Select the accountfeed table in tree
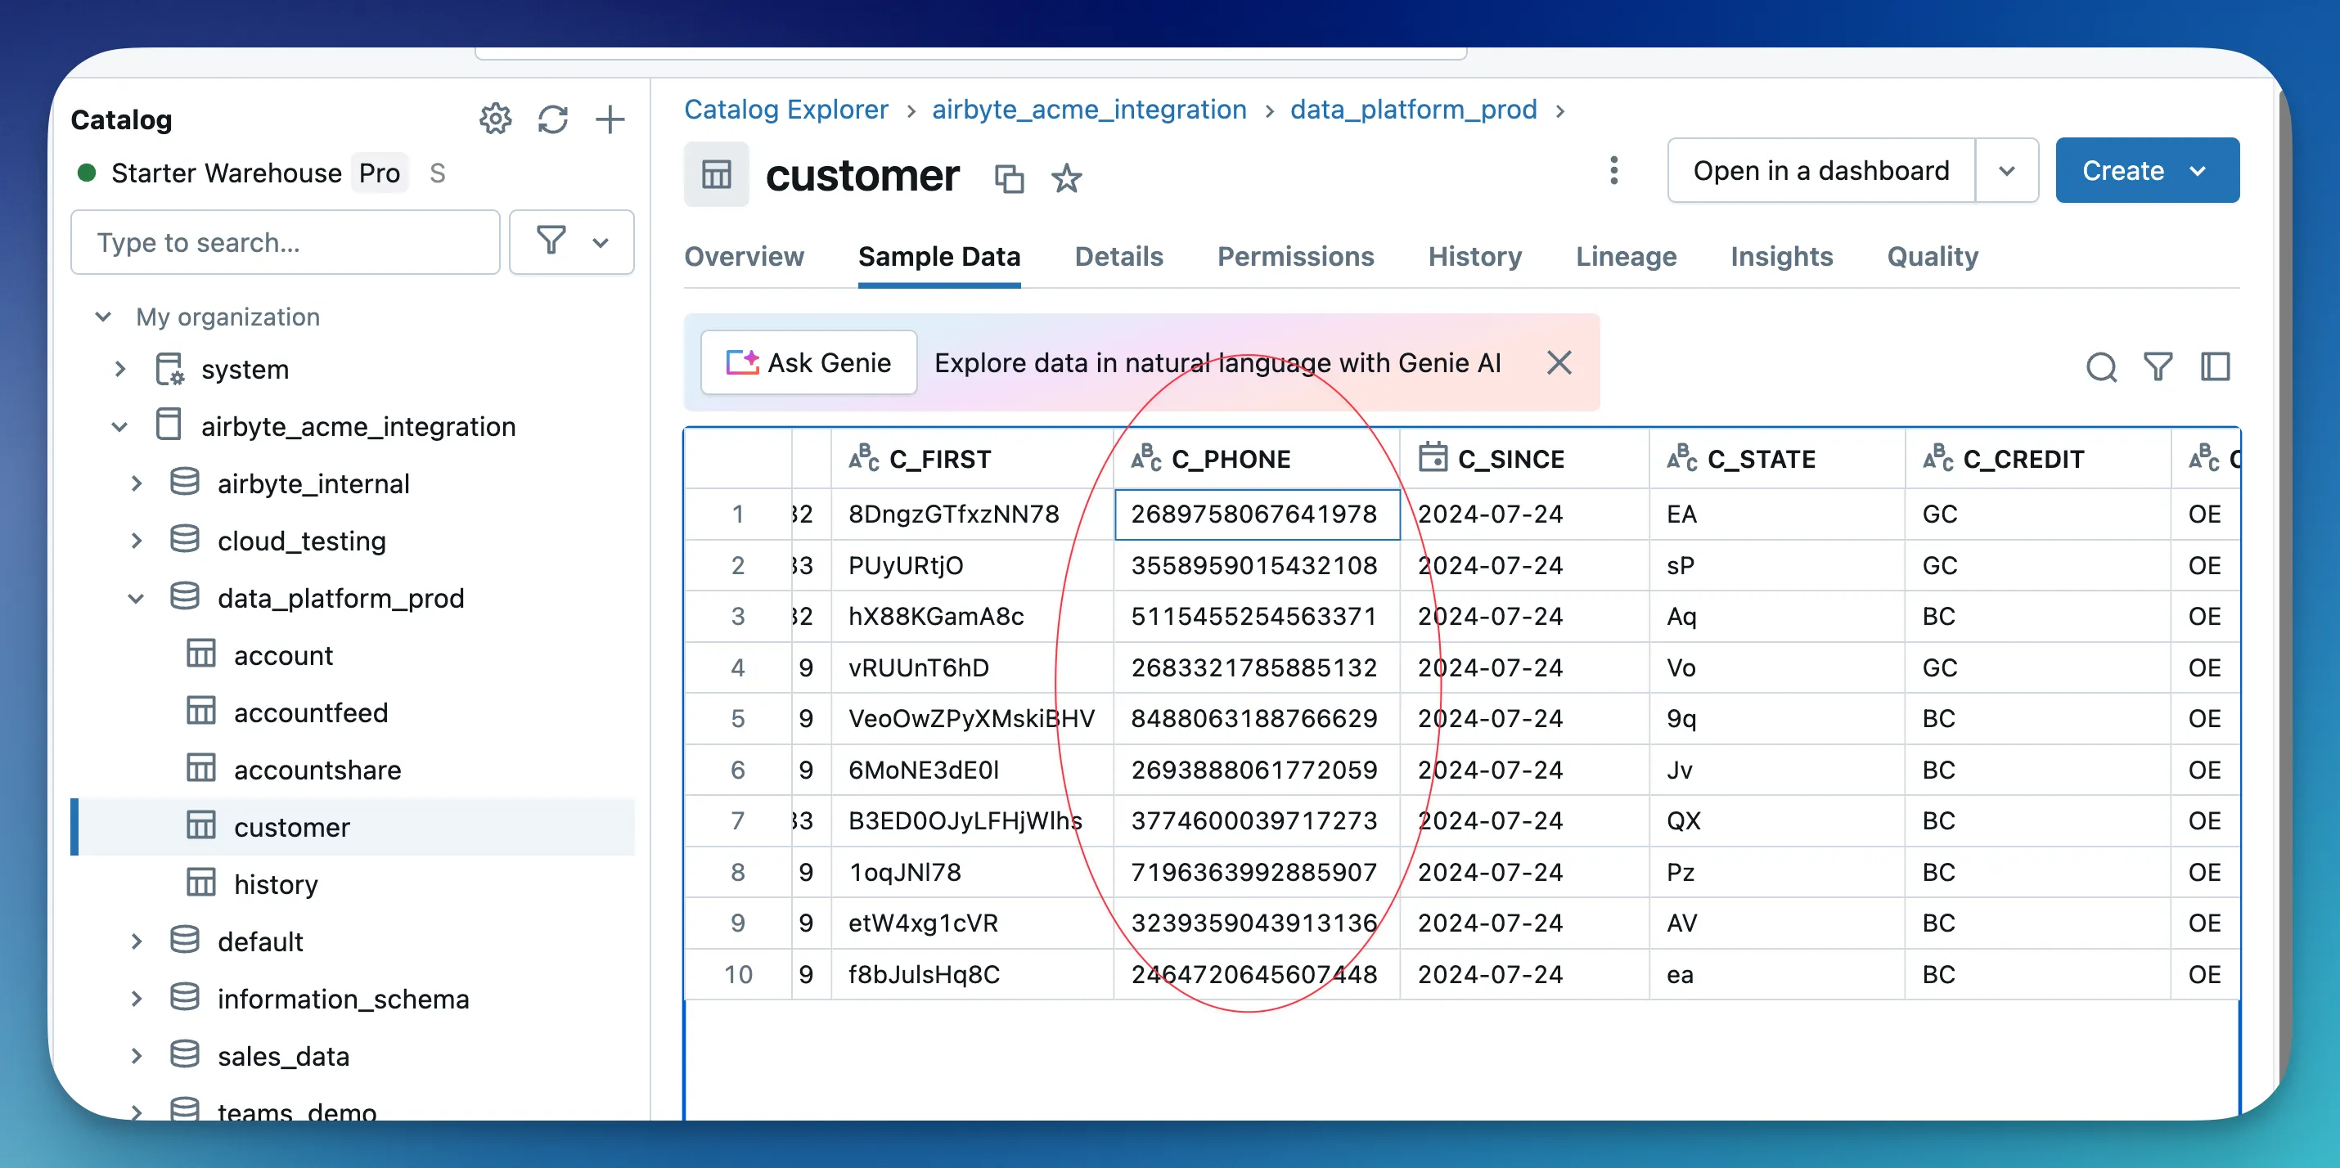Image resolution: width=2340 pixels, height=1168 pixels. pos(310,713)
